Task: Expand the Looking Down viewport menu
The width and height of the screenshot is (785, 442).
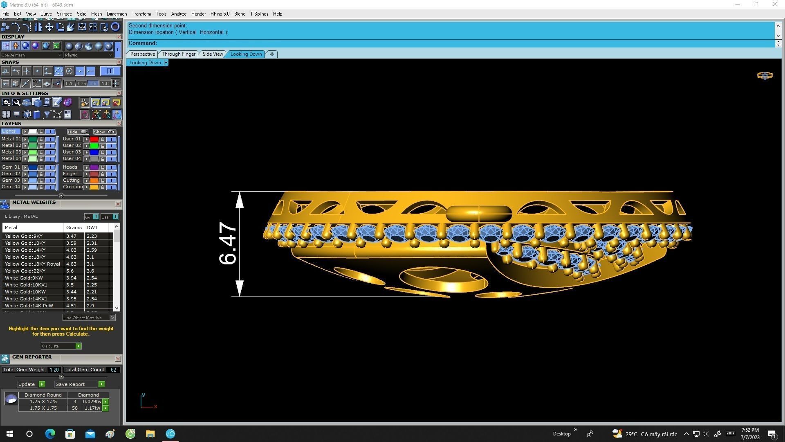Action: [x=166, y=63]
